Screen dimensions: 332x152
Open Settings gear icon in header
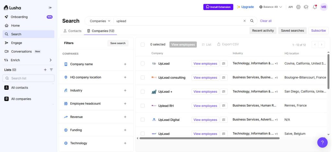click(x=298, y=7)
